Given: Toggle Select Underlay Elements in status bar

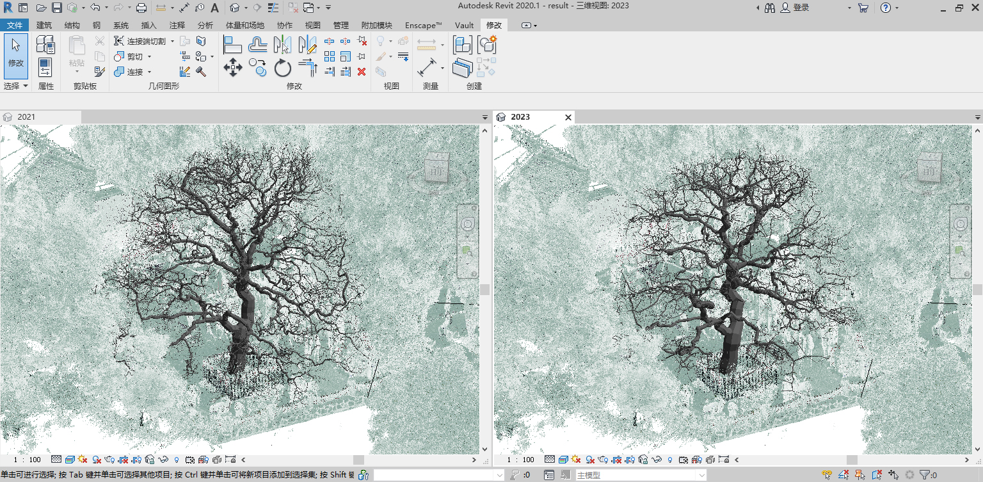Looking at the screenshot, I should click(x=844, y=475).
